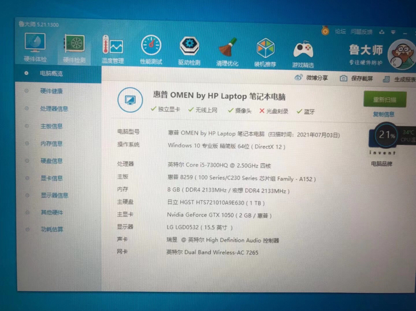Click the upload icon in title bar
Screen dimensions: 416x311
click(382, 33)
